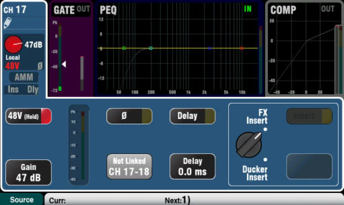Select the red PEQ band node
The width and height of the screenshot is (344, 205).
(242, 48)
